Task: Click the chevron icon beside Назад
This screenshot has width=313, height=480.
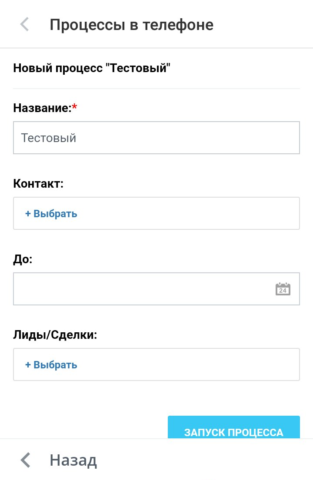Action: tap(26, 460)
